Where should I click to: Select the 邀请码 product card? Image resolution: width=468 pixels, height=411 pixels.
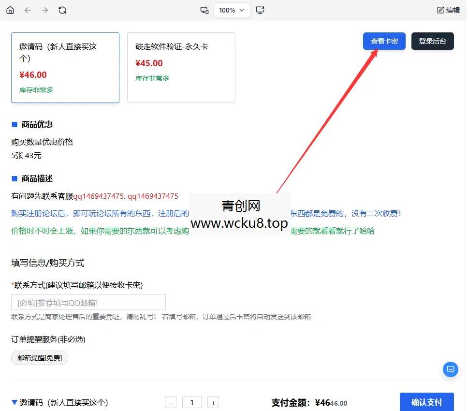[x=65, y=68]
